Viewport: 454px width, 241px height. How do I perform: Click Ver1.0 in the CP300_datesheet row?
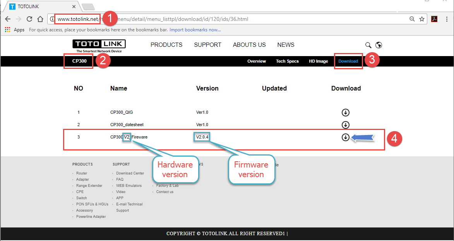202,125
